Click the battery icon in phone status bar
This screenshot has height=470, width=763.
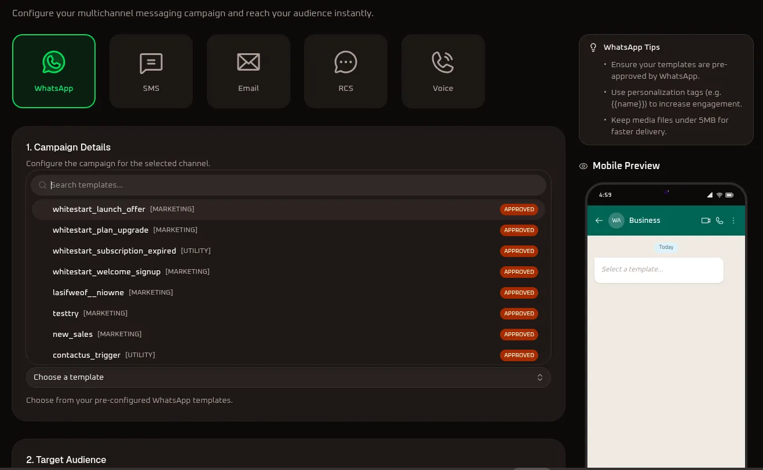coord(729,195)
